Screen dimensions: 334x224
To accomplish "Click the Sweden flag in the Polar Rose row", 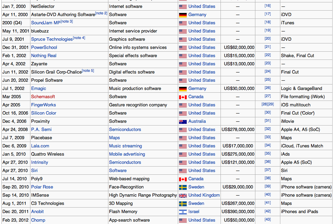I will click(183, 187).
